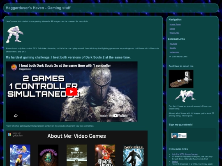Click the 'External Links' heading
222x166 pixels.
tap(176, 39)
